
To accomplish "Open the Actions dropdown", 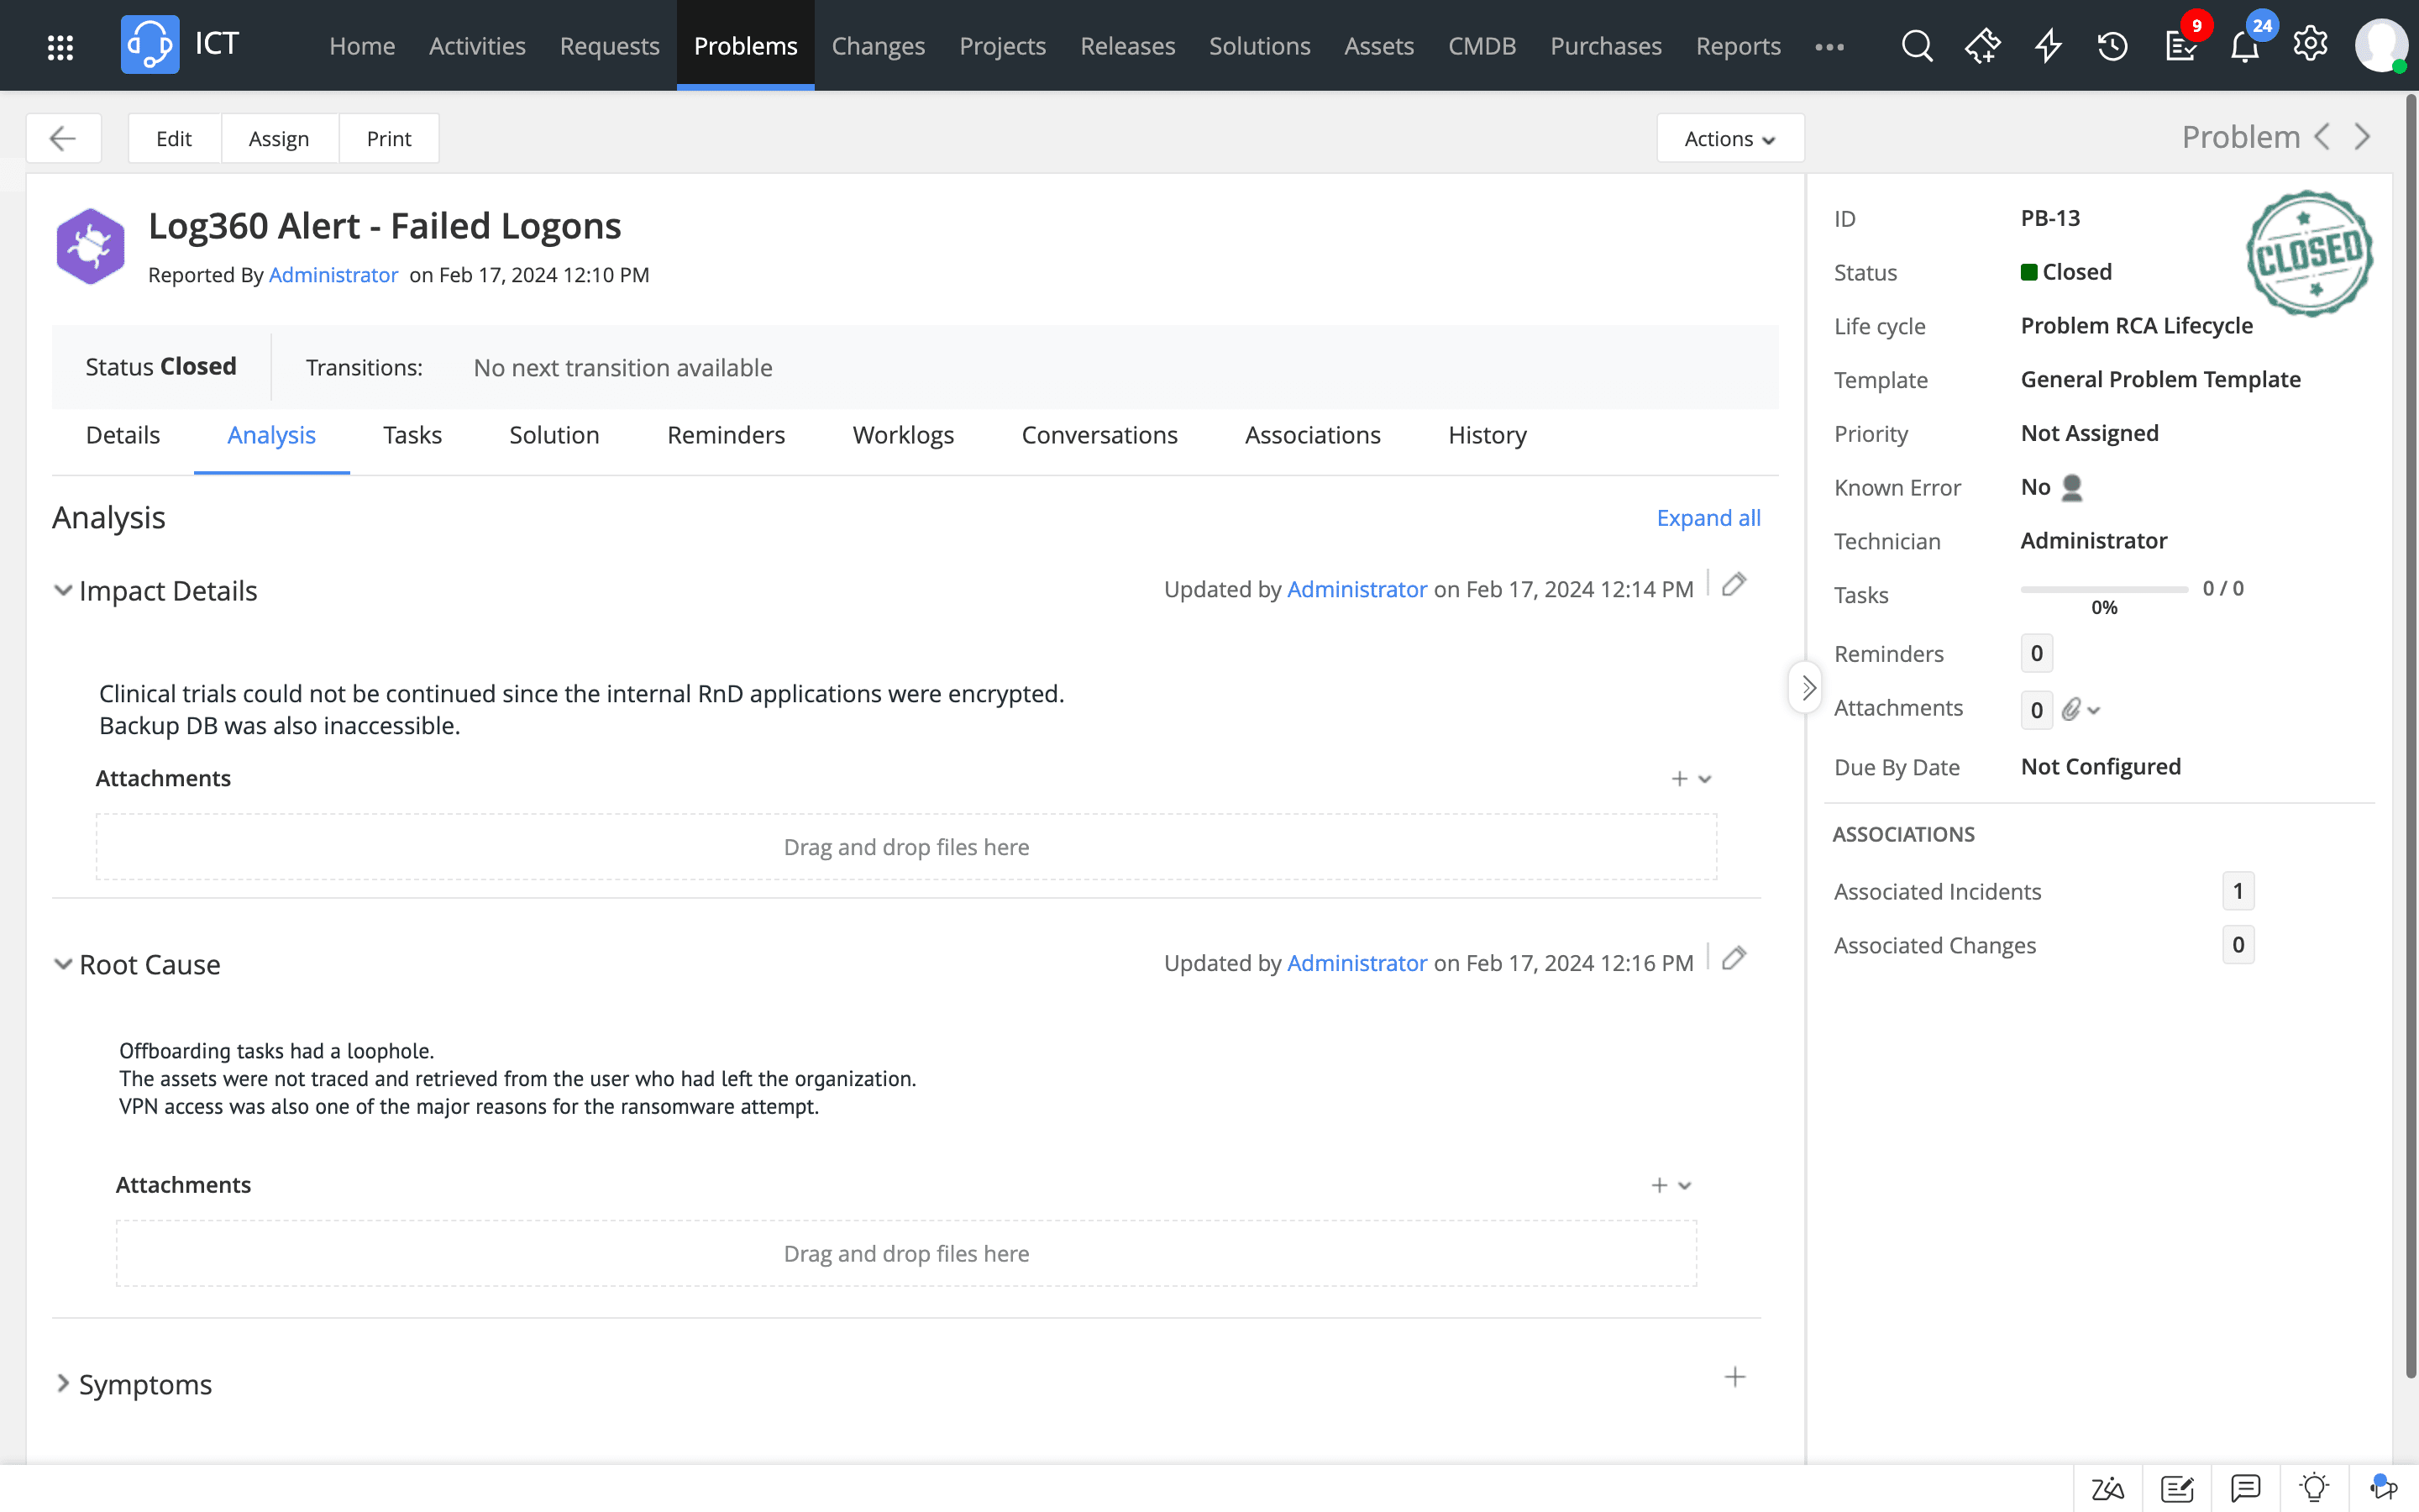I will (x=1729, y=139).
